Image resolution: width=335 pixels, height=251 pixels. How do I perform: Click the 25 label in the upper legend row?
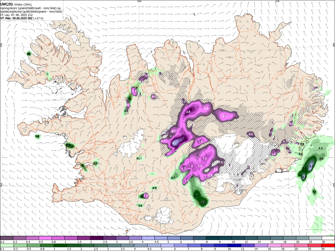(x=310, y=242)
